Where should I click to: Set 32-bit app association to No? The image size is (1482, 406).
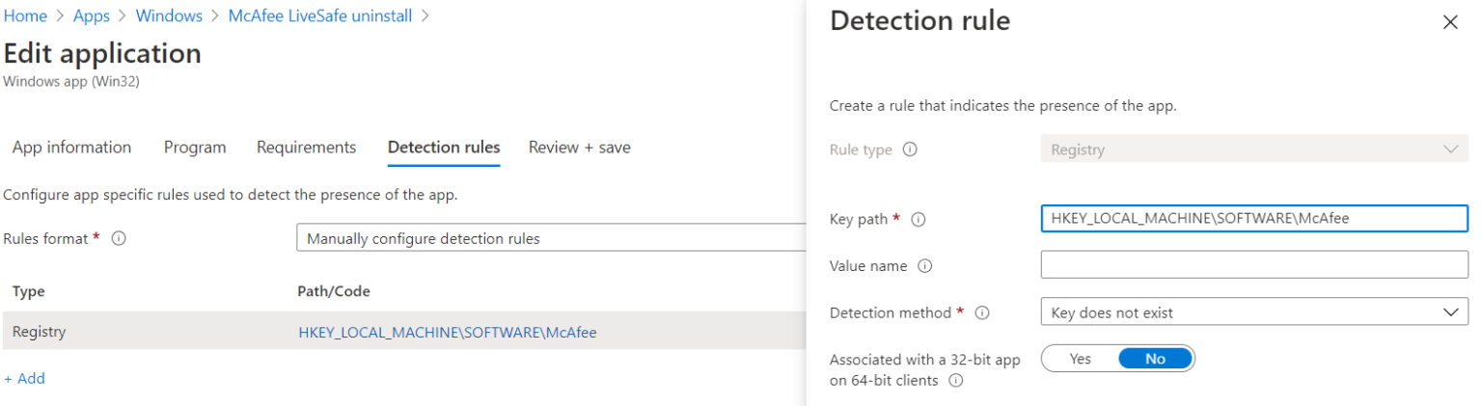coord(1155,359)
